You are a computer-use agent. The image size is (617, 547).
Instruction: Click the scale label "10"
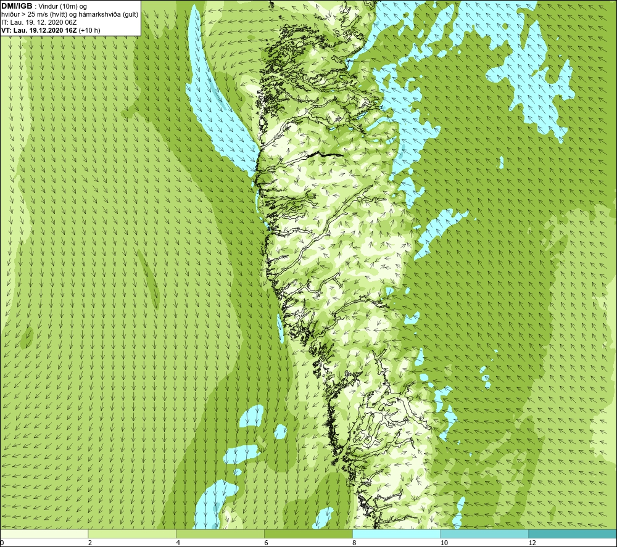pos(444,543)
